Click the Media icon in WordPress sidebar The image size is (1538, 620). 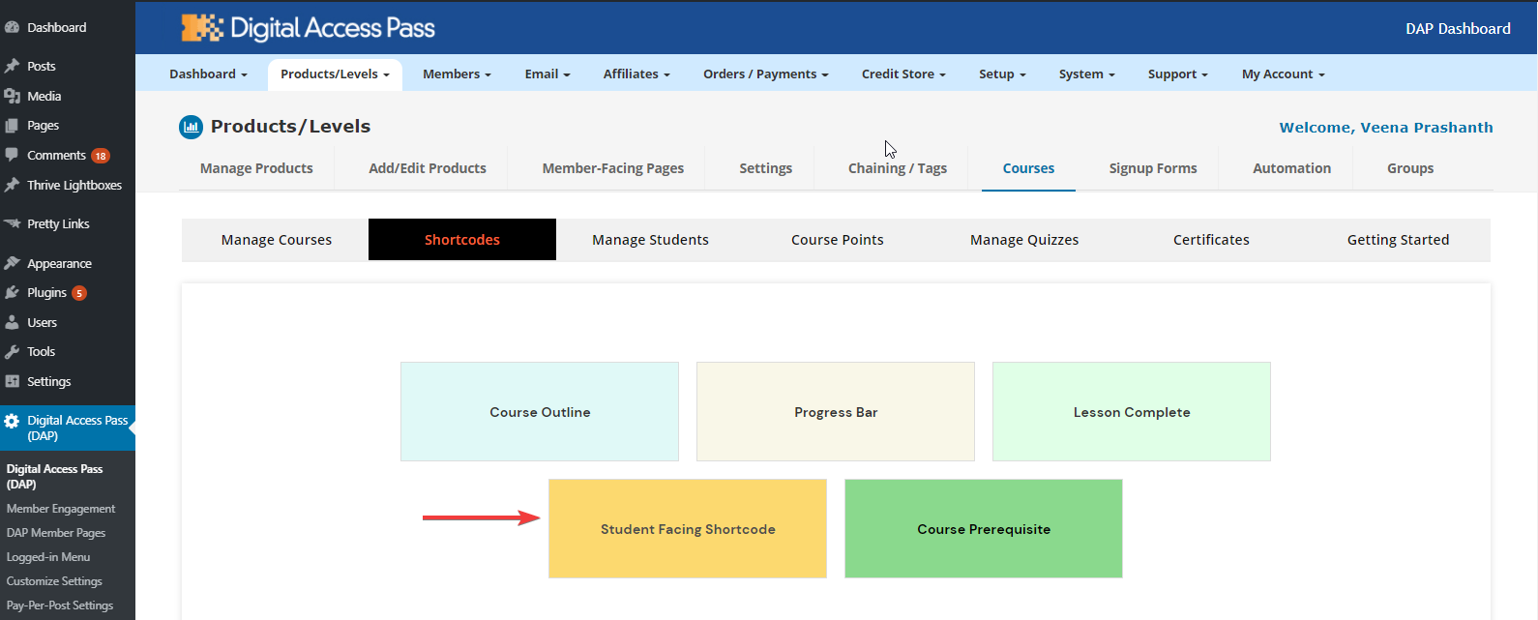(x=13, y=96)
